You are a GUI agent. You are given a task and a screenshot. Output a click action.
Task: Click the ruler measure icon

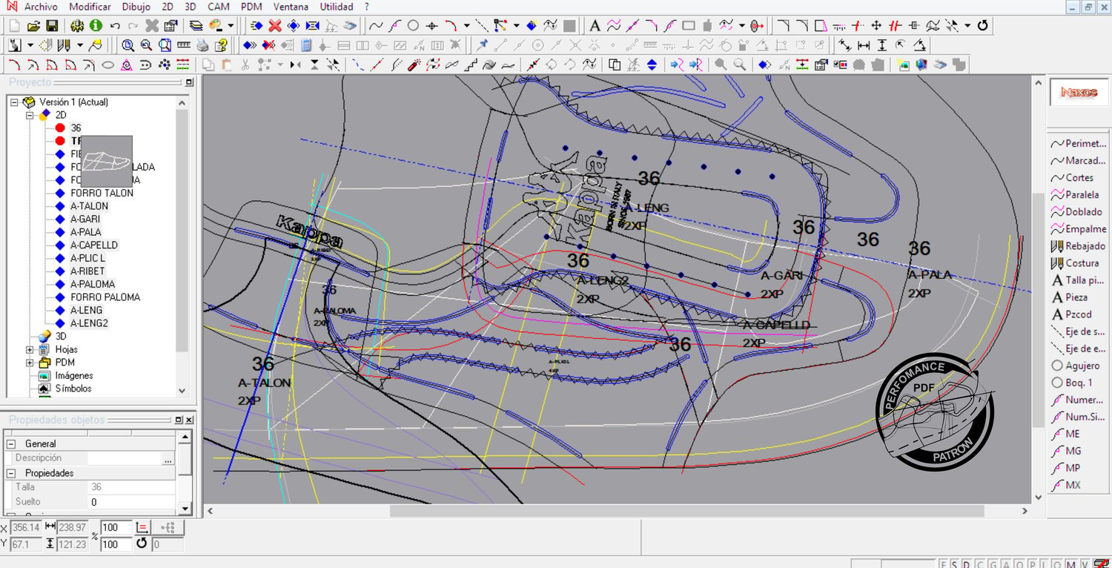(x=183, y=45)
